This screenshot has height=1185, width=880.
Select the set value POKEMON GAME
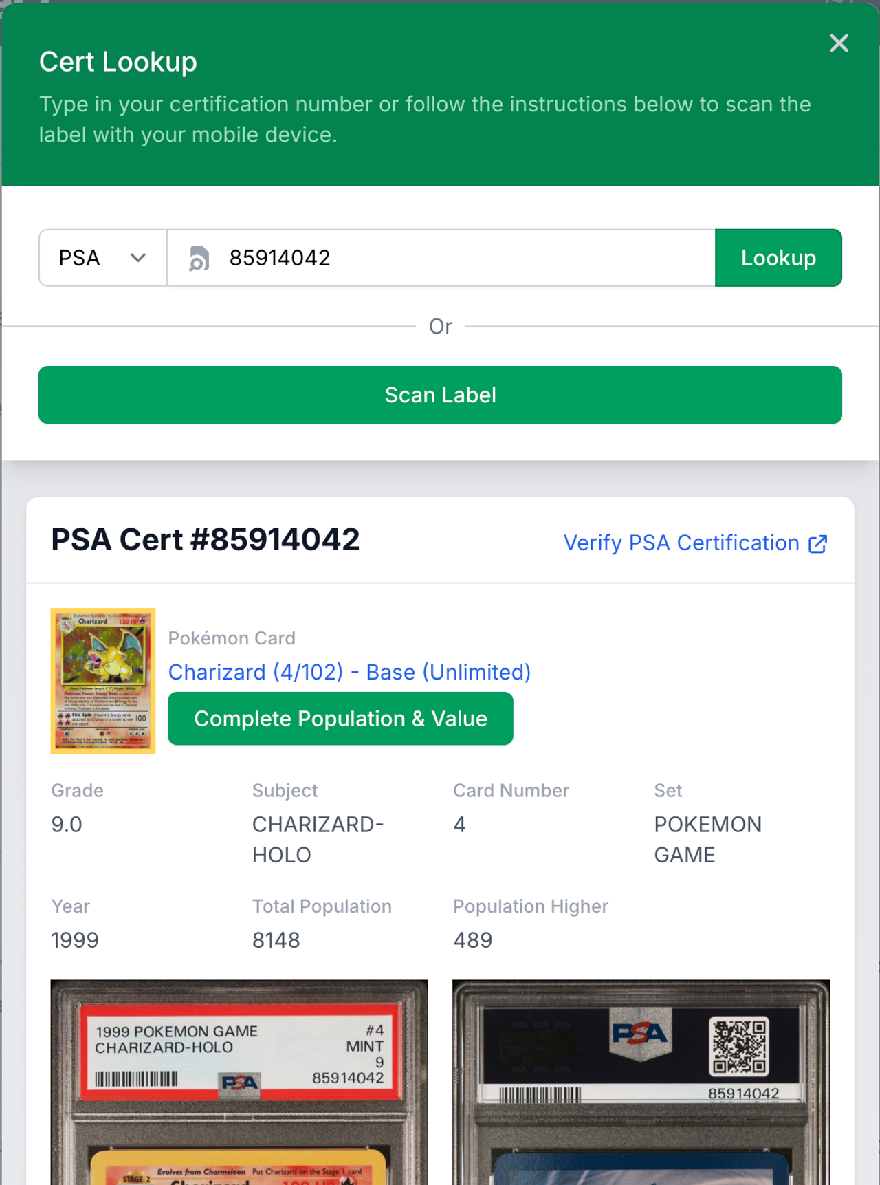pos(707,839)
